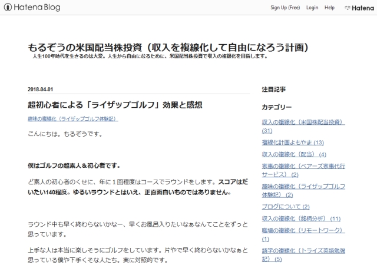Select category 職場の複線化（リモートワーク）(1)

[303, 235]
